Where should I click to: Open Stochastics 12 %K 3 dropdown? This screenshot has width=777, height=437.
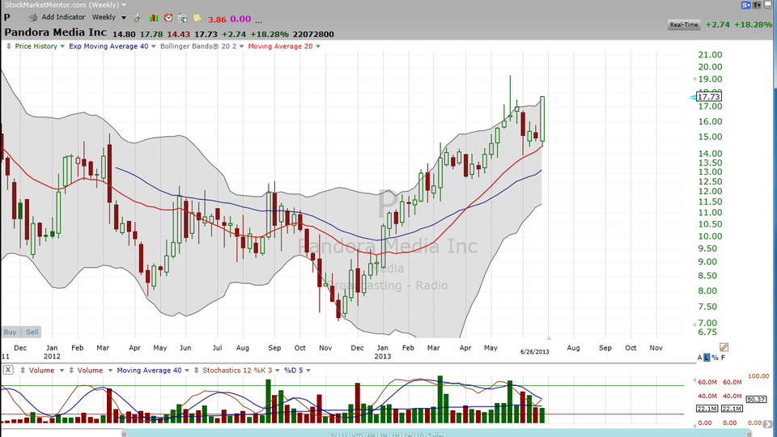[x=277, y=371]
